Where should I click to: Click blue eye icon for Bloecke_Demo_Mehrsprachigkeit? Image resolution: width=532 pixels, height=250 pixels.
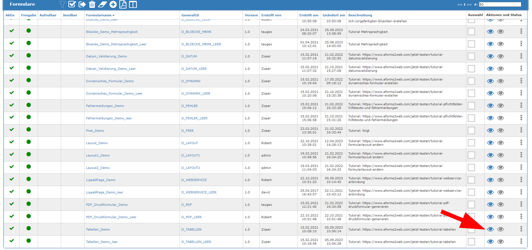point(491,32)
